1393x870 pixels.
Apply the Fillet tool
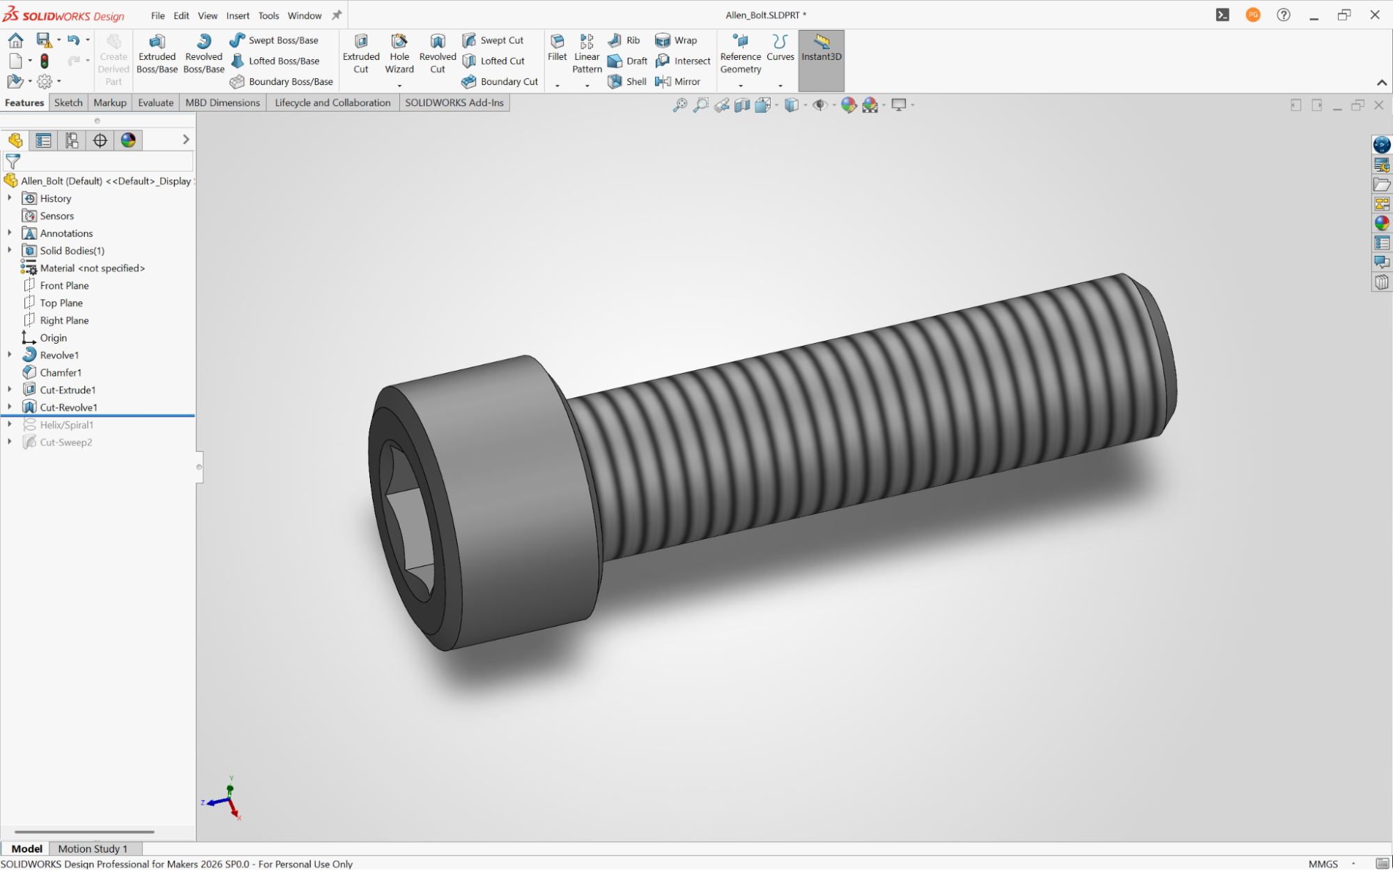tap(557, 48)
